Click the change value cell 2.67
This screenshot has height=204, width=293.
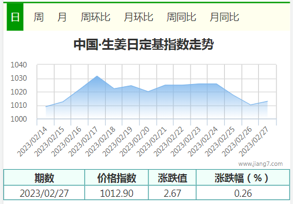click(172, 193)
